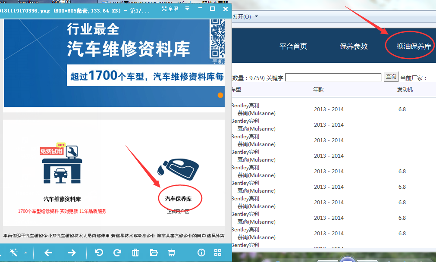
Task: Select 换油保养库 tab in right window
Action: tap(414, 47)
